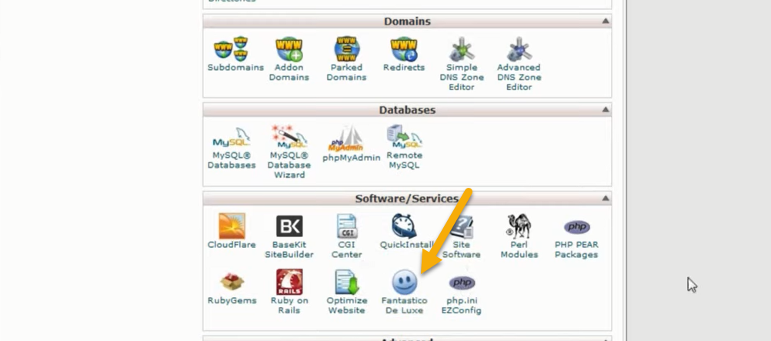
Task: Open the Redirects icon
Action: click(404, 48)
